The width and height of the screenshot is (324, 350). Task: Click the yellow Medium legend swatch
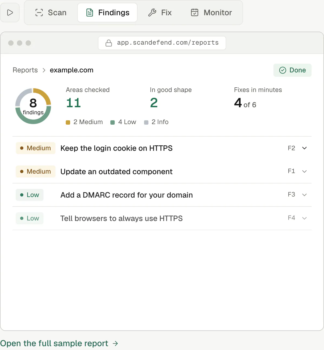[68, 122]
